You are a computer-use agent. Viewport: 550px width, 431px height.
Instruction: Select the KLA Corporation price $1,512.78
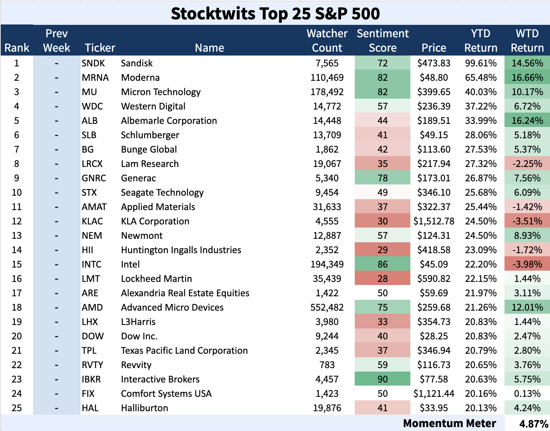click(x=434, y=221)
